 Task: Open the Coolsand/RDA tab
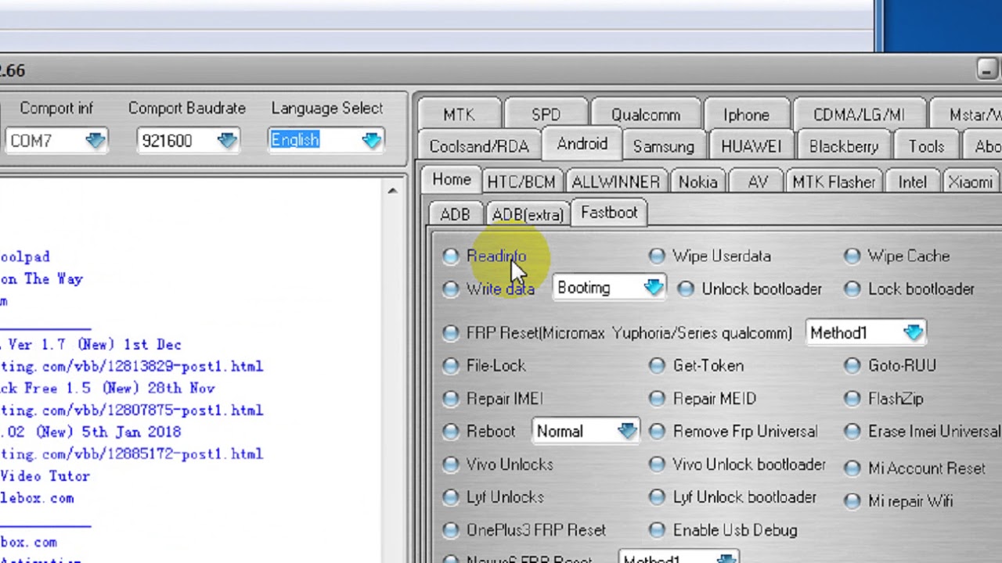(x=479, y=147)
